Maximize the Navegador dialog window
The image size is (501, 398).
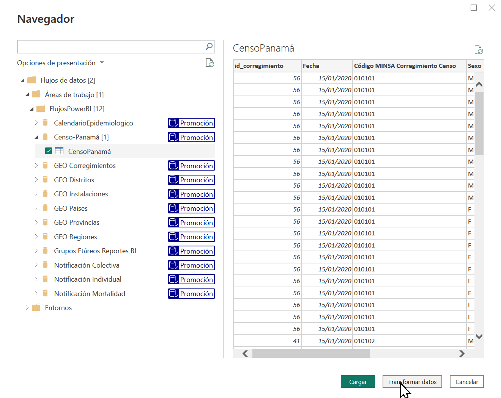pyautogui.click(x=474, y=8)
